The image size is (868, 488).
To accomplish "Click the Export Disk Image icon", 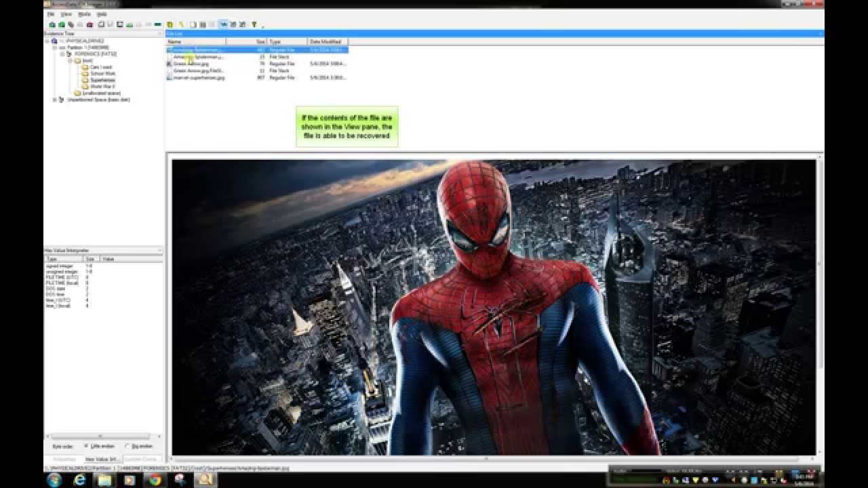I will [110, 24].
